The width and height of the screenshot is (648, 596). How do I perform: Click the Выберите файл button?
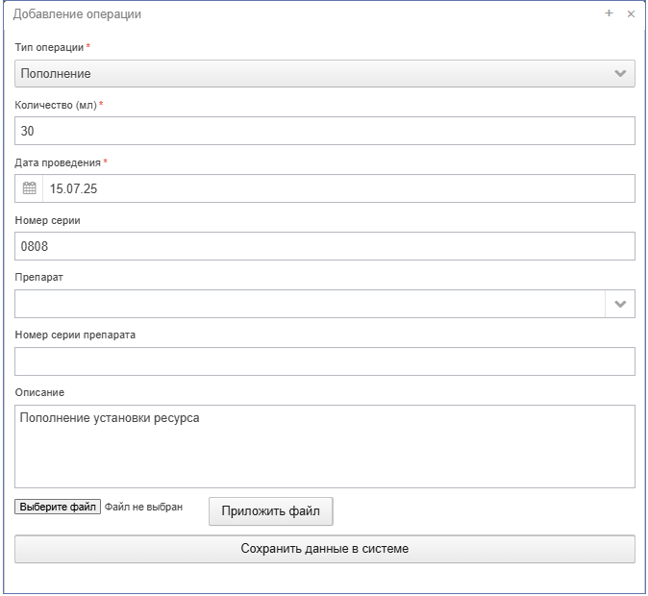pyautogui.click(x=58, y=507)
